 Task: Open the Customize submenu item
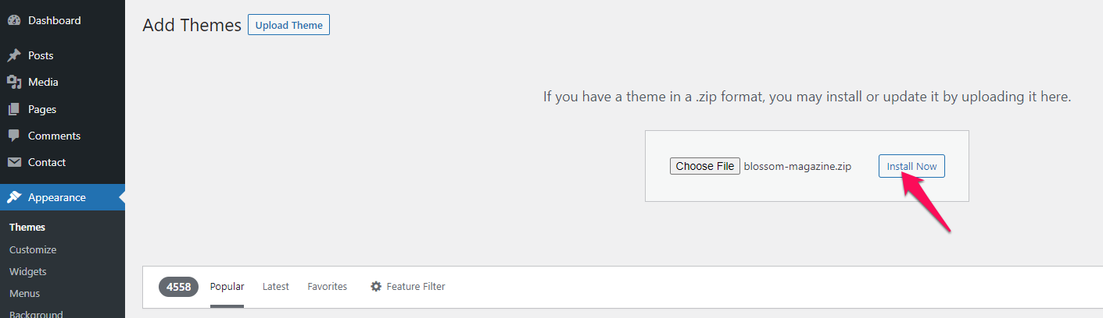click(33, 250)
